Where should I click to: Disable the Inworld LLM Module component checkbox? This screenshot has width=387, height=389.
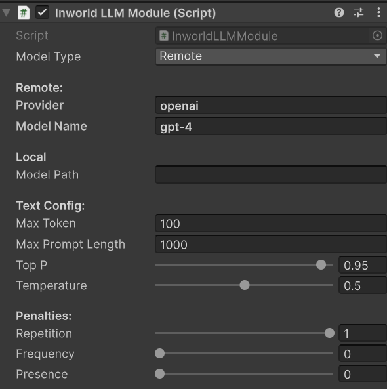click(x=42, y=12)
